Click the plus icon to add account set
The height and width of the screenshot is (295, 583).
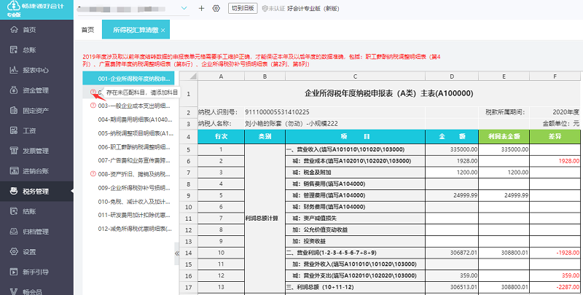[201, 8]
